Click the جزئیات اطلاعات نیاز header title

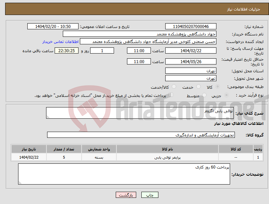244,9
